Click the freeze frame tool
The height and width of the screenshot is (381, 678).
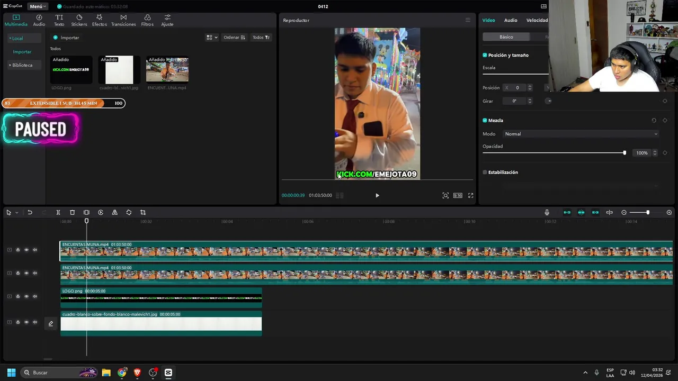86,212
